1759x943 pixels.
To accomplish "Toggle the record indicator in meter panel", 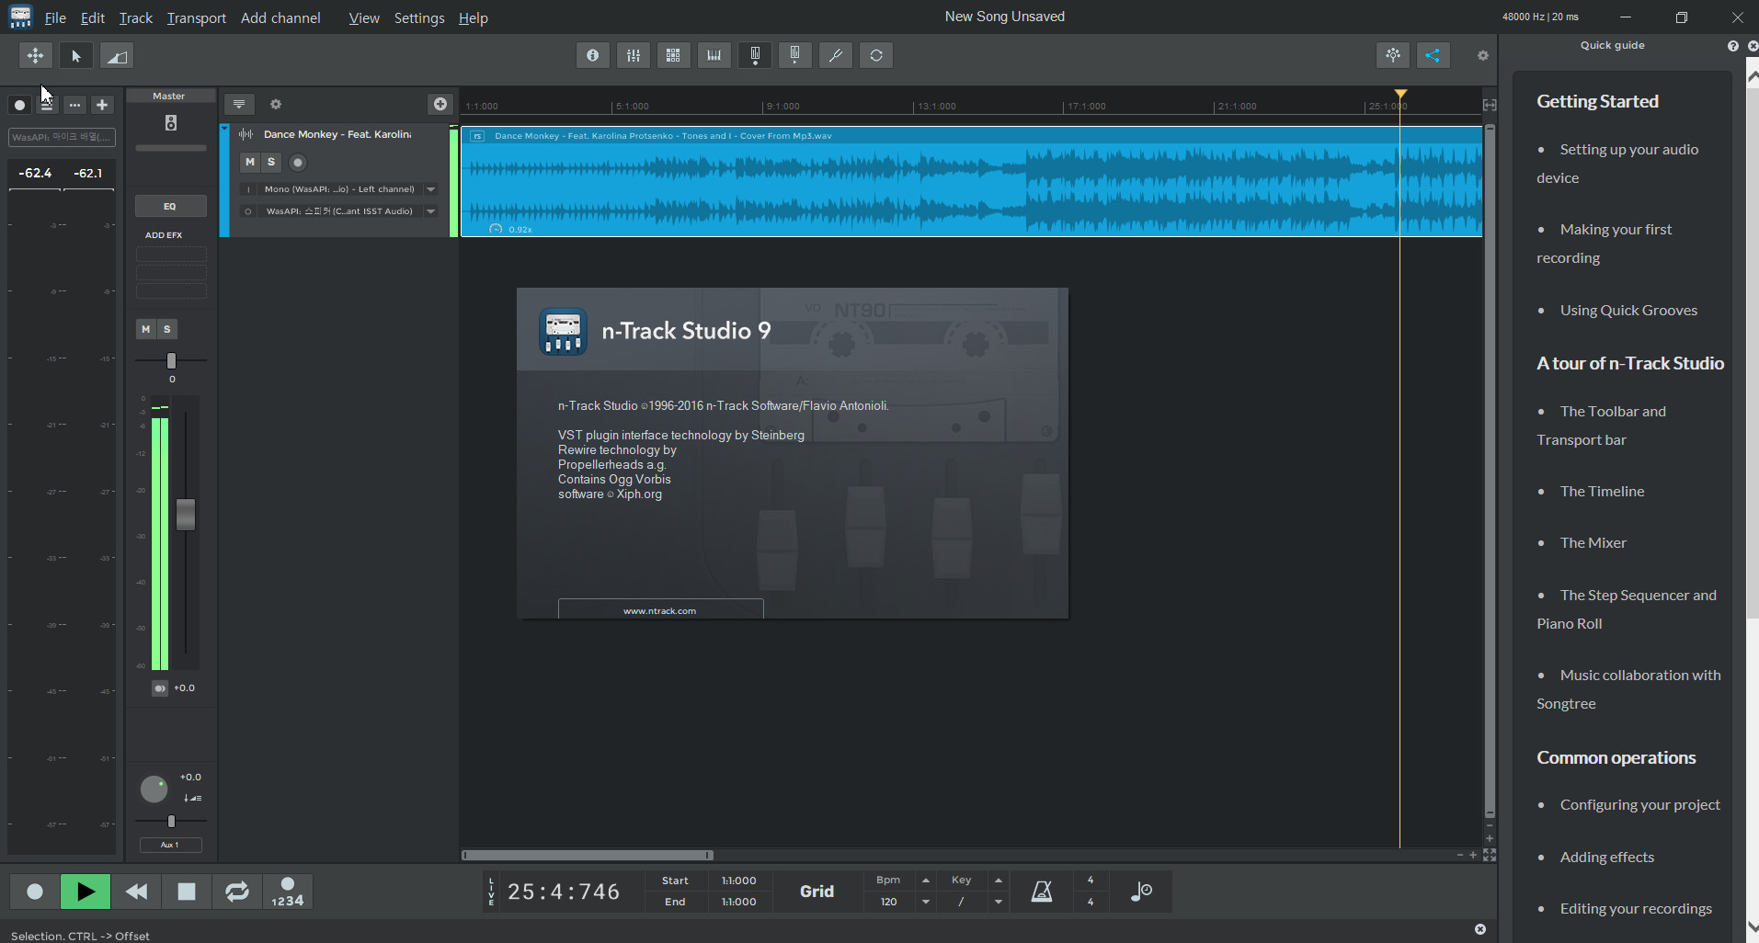I will [x=19, y=105].
